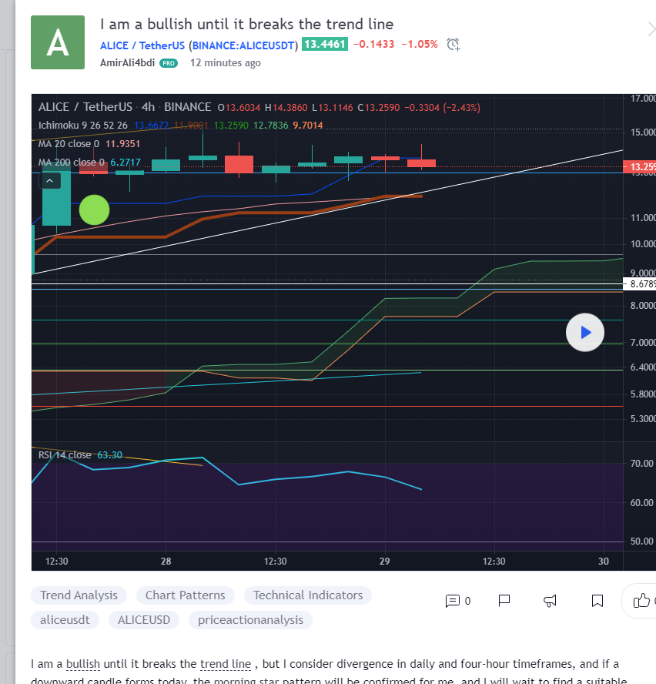Click the green circle marker on chart

point(95,210)
